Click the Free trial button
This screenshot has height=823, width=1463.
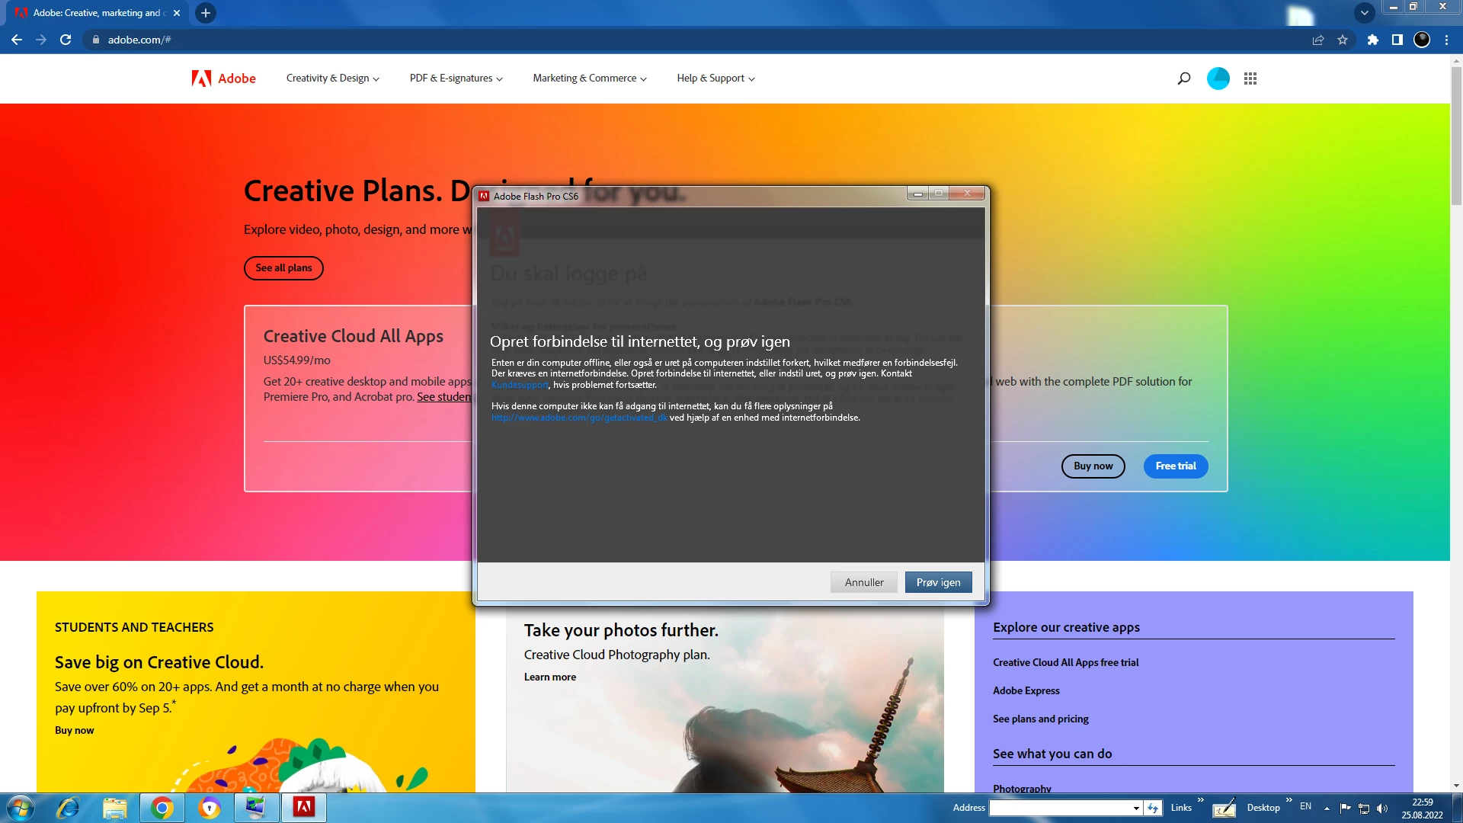coord(1175,466)
